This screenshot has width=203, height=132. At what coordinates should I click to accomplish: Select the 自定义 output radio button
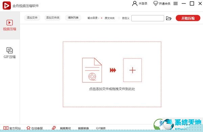point(119,18)
